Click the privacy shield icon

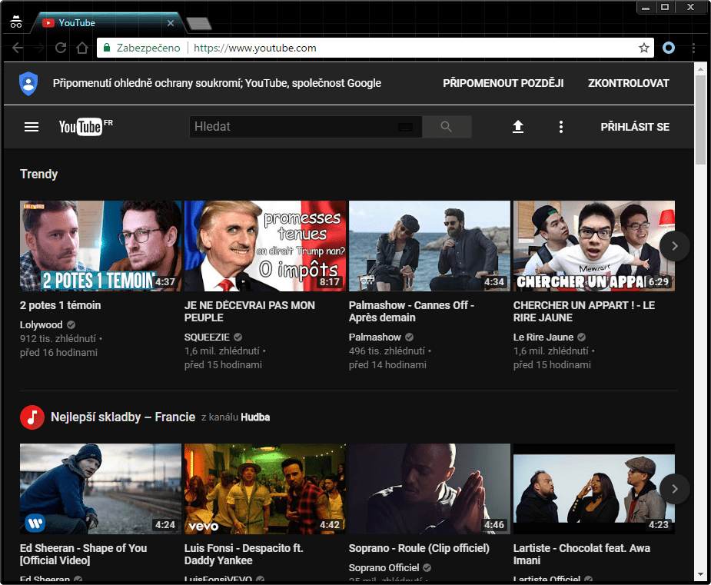click(28, 84)
